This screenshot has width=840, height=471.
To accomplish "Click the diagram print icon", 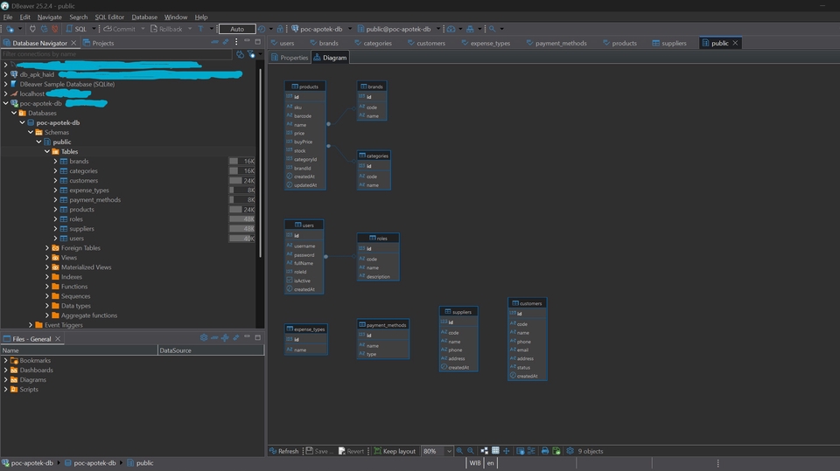I will click(x=544, y=451).
